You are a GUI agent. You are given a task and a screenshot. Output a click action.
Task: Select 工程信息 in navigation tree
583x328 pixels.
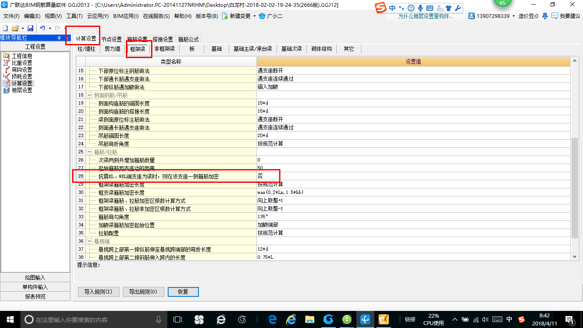tap(22, 56)
